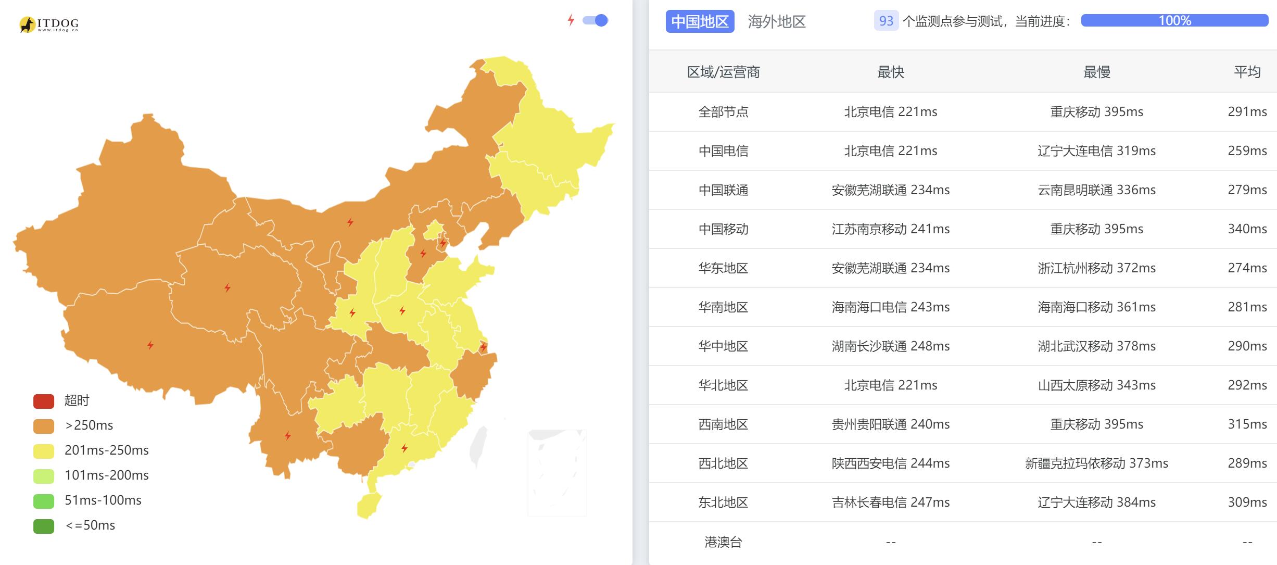
Task: Click the yellow 201ms-250ms legend swatch
Action: [x=44, y=451]
